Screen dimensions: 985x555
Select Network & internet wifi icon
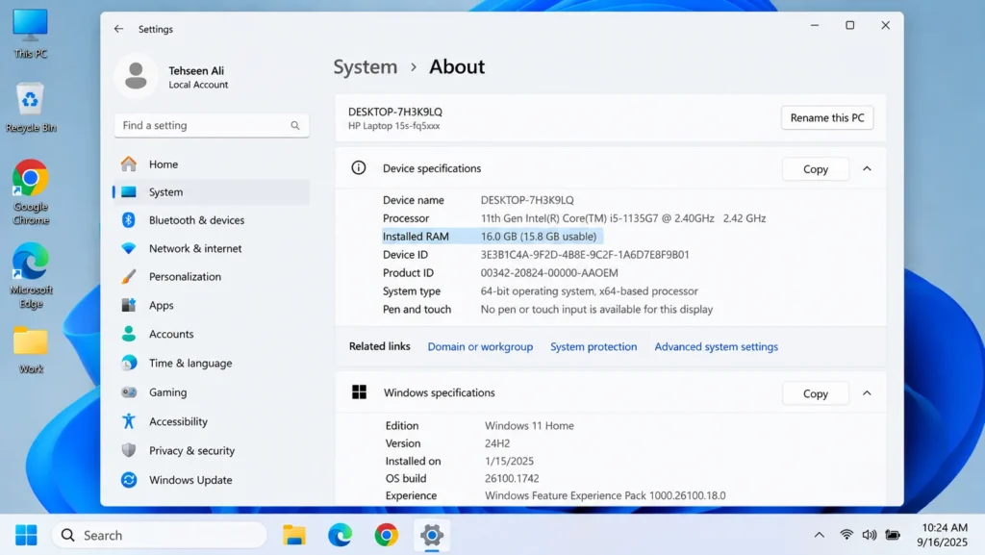click(x=129, y=248)
